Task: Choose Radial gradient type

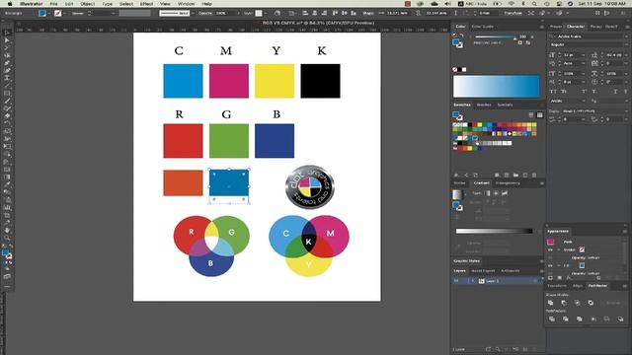Action: point(496,193)
